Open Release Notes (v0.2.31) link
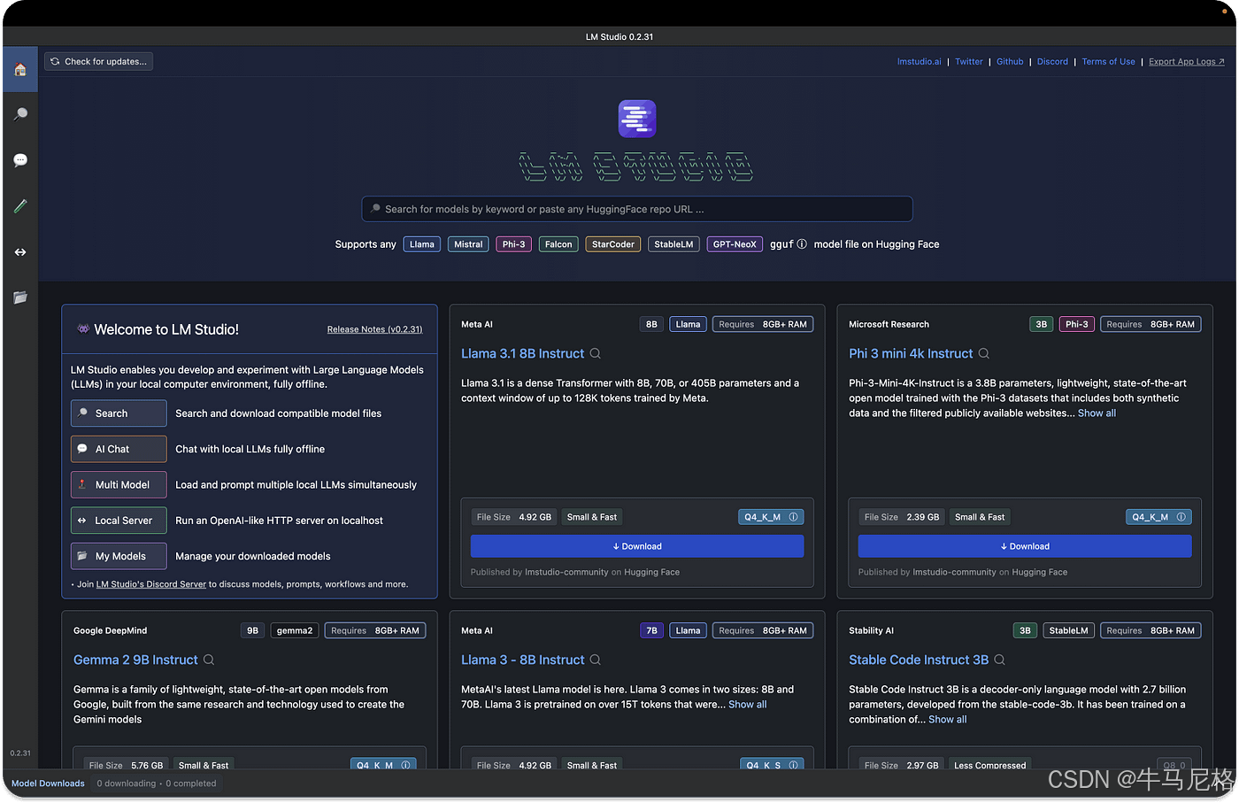Image resolution: width=1239 pixels, height=803 pixels. (x=374, y=329)
